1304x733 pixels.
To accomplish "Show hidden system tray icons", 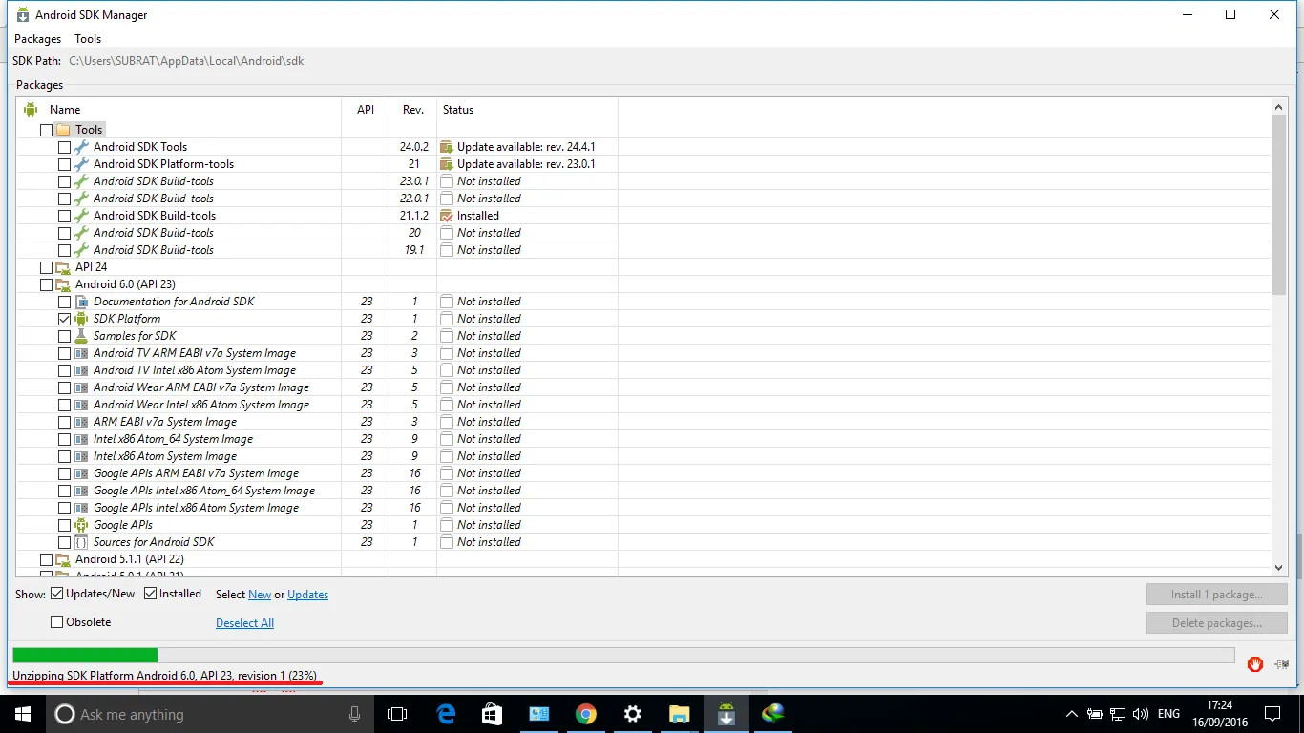I will tap(1072, 714).
